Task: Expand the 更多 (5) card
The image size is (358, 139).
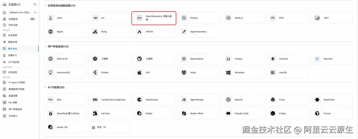Action: pos(110,127)
